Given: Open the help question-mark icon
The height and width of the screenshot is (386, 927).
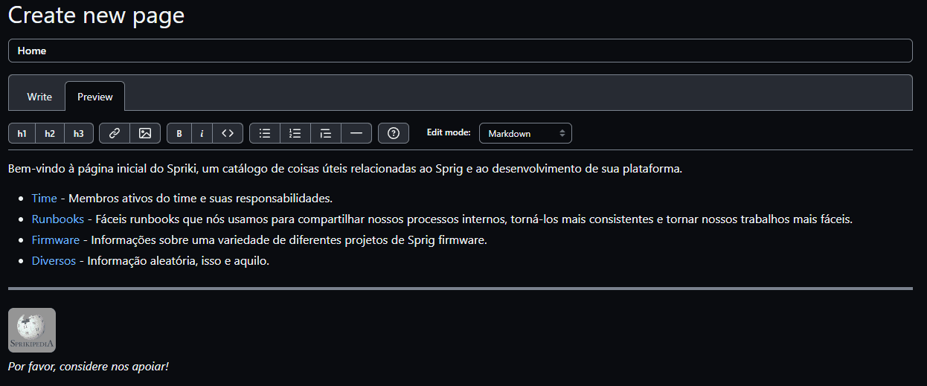Looking at the screenshot, I should (394, 133).
